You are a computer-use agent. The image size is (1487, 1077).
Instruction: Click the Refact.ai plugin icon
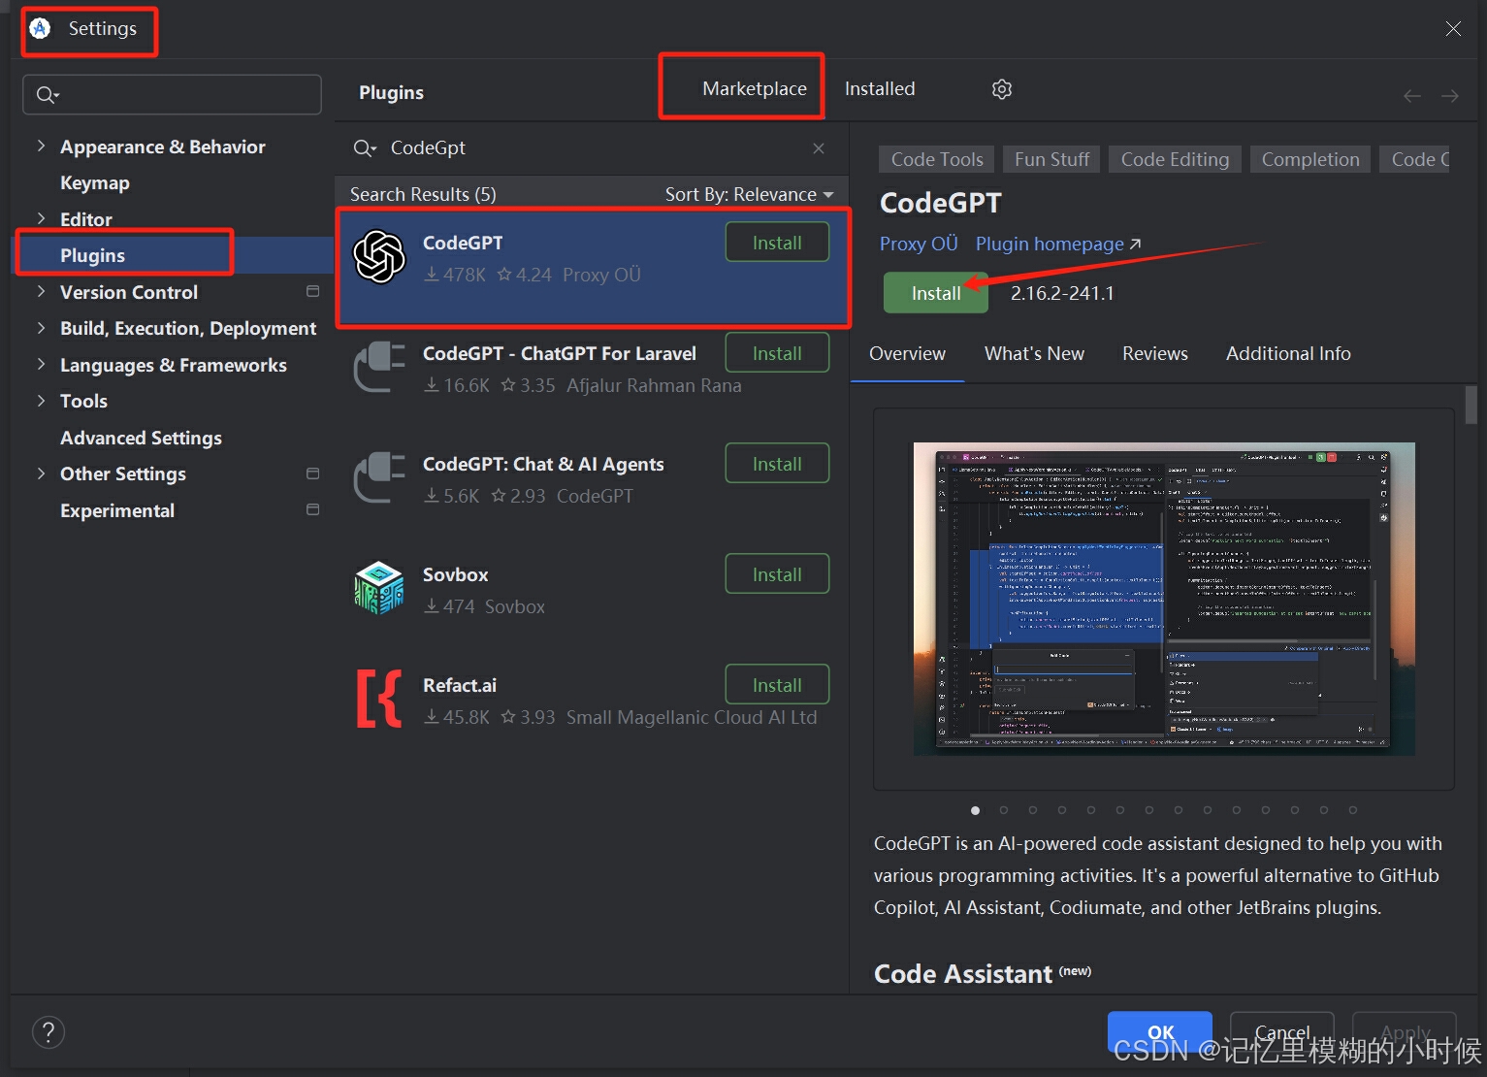[379, 698]
